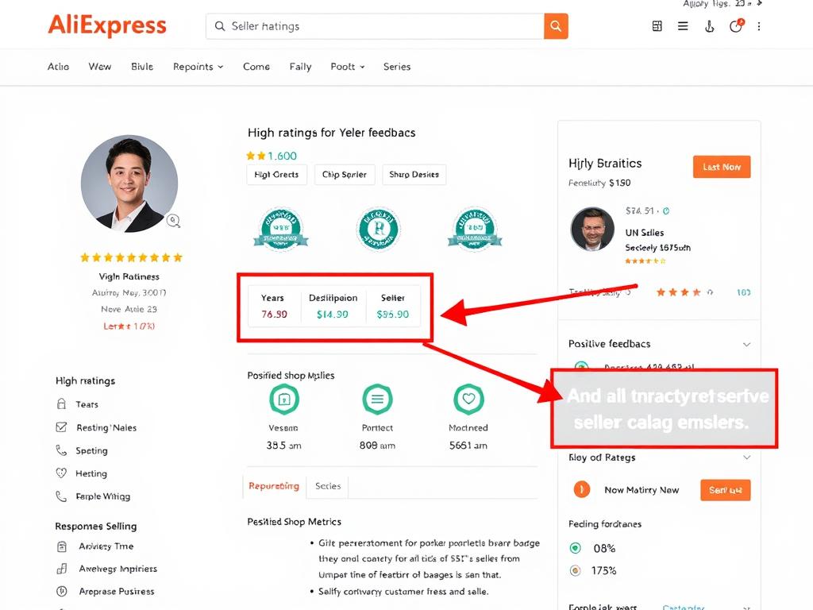The image size is (813, 610).
Task: Click the Resting Nales checkmark icon
Action: [x=61, y=427]
